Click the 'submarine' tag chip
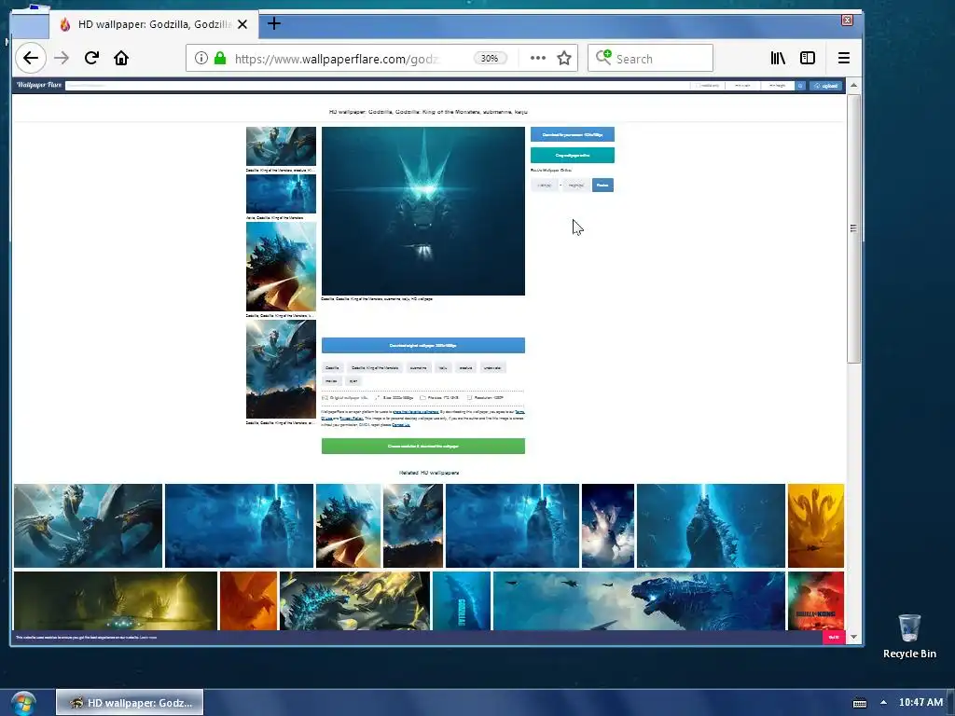 (419, 367)
